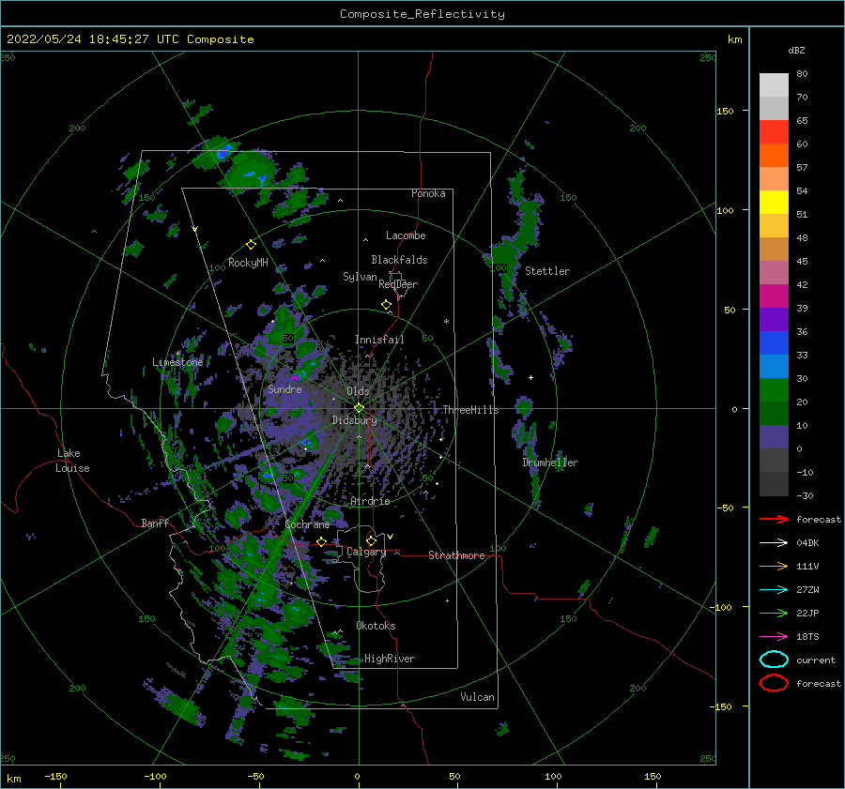
Task: Pick the purple swatch between 39 and 36
Action: (774, 320)
